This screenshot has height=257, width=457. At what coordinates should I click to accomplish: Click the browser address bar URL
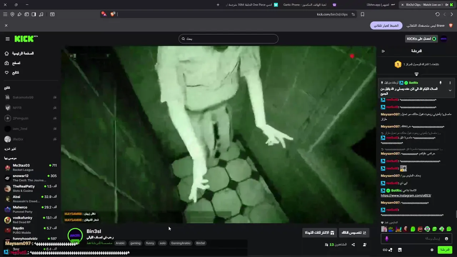click(x=332, y=14)
